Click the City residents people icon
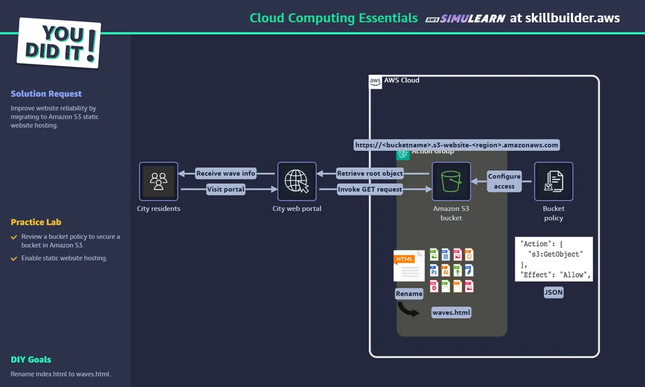 pos(159,181)
